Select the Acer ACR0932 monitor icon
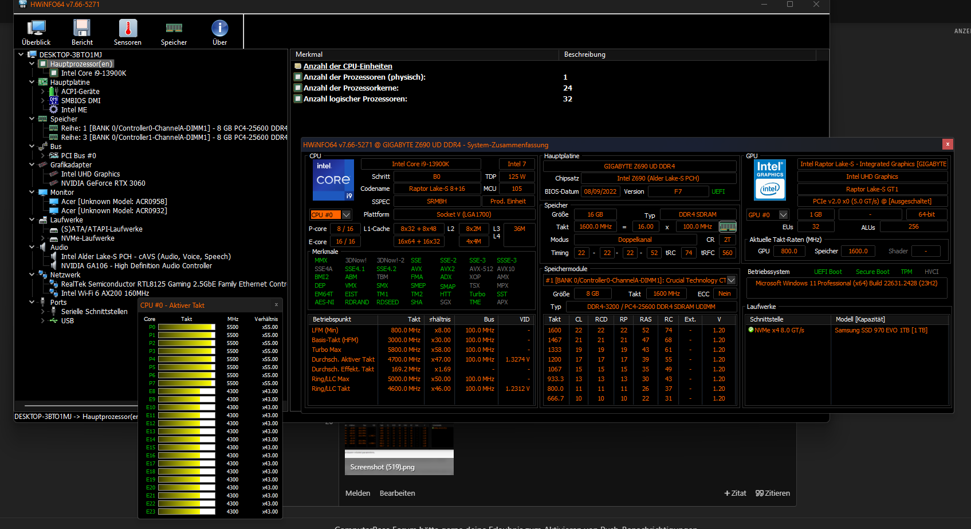Image resolution: width=971 pixels, height=529 pixels. point(54,210)
